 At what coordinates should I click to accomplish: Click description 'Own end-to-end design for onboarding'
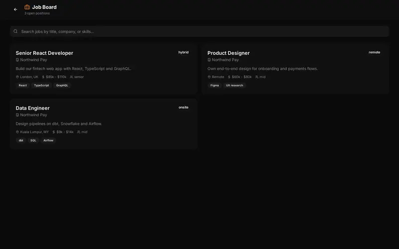(263, 69)
